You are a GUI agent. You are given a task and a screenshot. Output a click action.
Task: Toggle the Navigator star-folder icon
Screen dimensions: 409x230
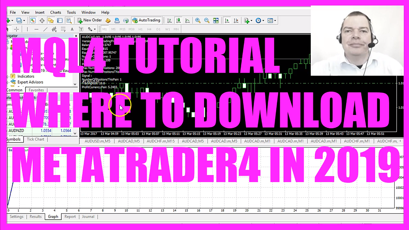(51, 20)
